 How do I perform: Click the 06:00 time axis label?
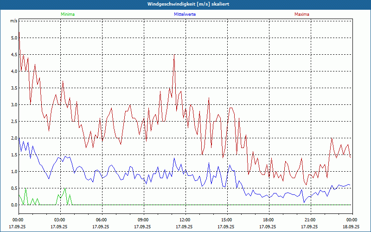101,220
